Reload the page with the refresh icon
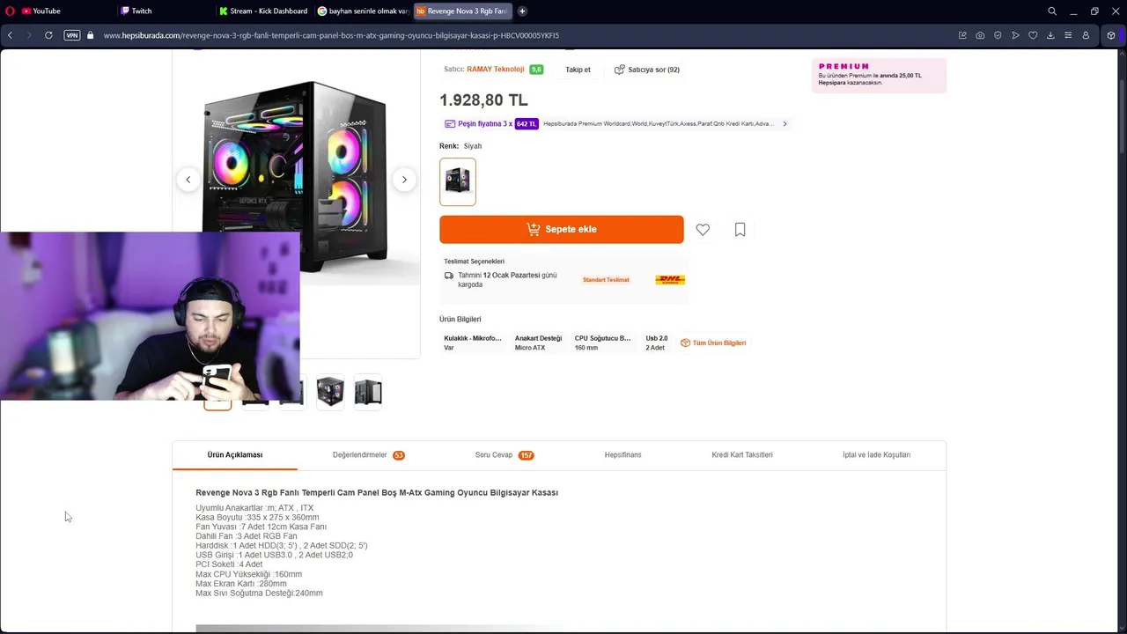Image resolution: width=1127 pixels, height=634 pixels. point(48,35)
